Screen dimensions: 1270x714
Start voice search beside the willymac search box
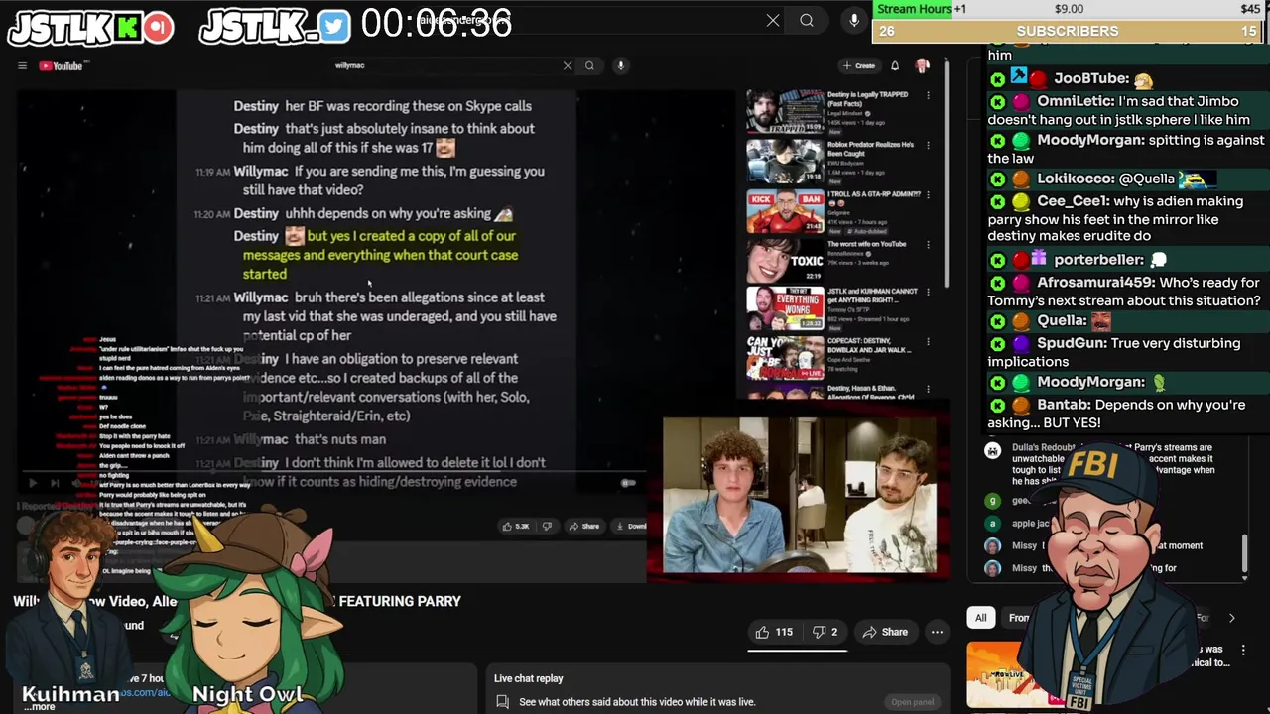pos(620,66)
